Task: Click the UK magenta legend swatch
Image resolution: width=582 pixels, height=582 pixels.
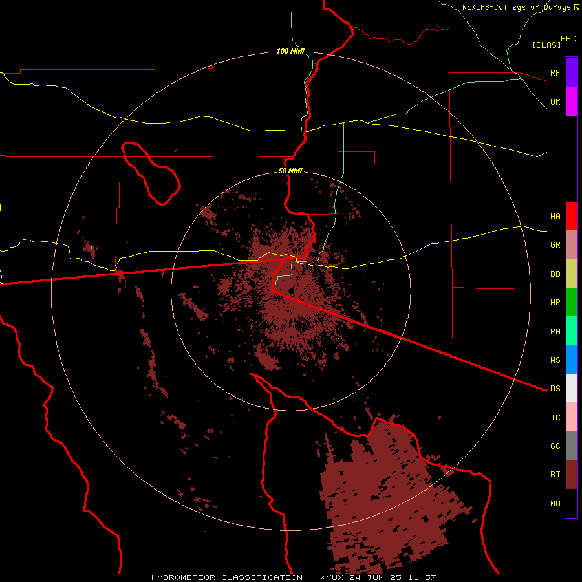Action: point(571,102)
